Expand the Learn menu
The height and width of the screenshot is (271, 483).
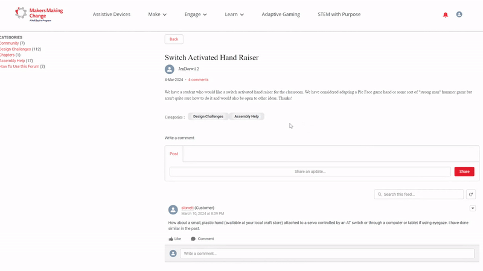[234, 14]
